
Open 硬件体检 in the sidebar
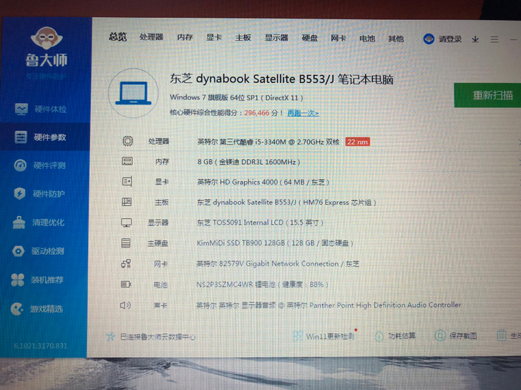[x=41, y=109]
